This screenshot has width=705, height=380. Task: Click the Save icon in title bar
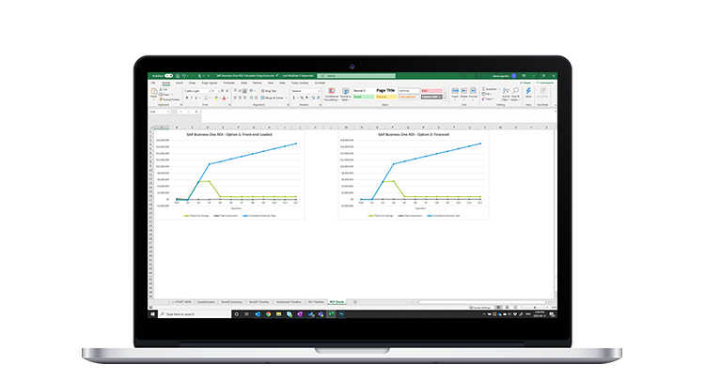tap(178, 76)
